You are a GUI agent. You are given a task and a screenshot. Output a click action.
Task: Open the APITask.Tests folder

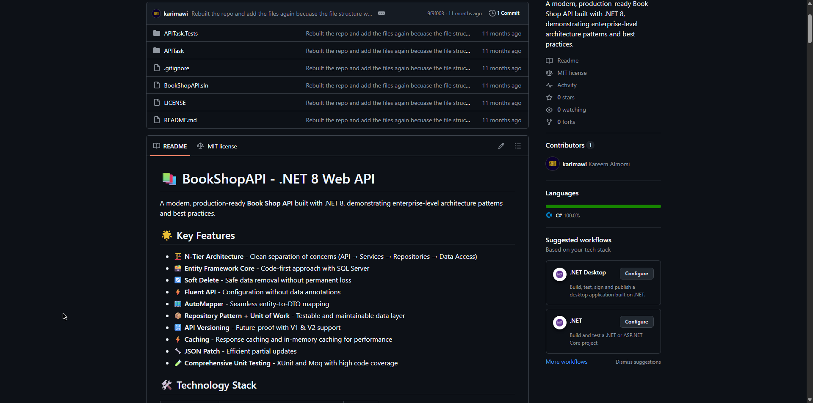(x=181, y=33)
